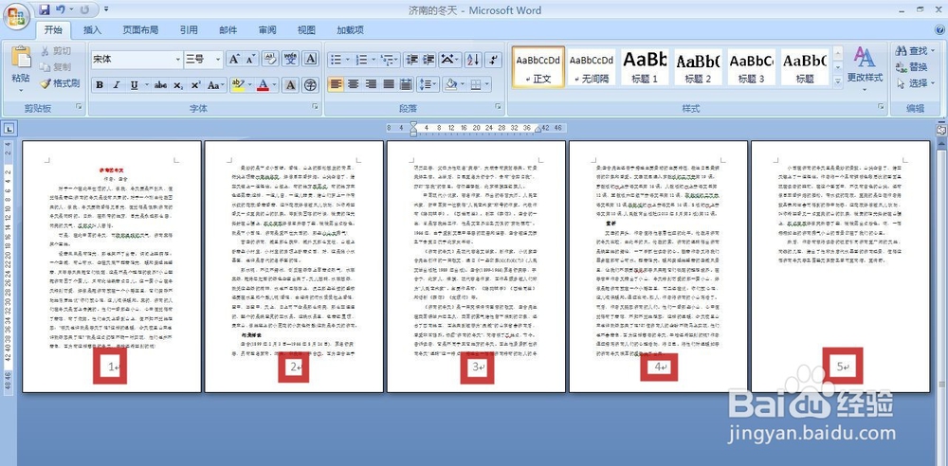Open the multilevel list menu
Image resolution: width=948 pixels, height=466 pixels.
pos(387,60)
